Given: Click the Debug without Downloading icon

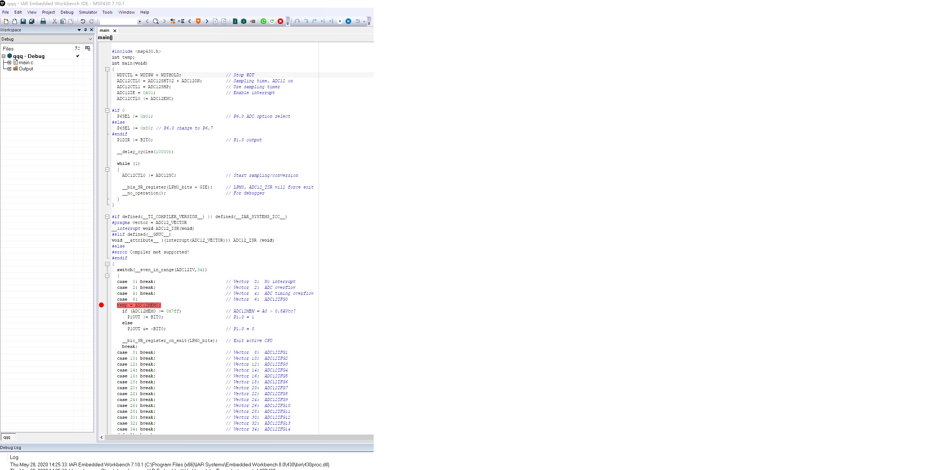Looking at the screenshot, I should [x=272, y=21].
